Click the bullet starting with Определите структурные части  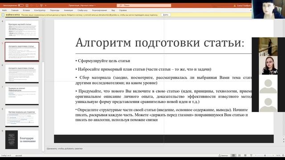(x=162, y=115)
